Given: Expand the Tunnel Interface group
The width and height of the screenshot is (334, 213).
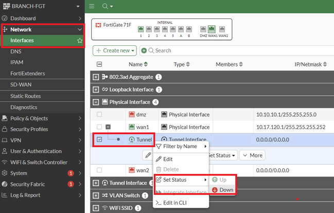Looking at the screenshot, I should (x=96, y=183).
